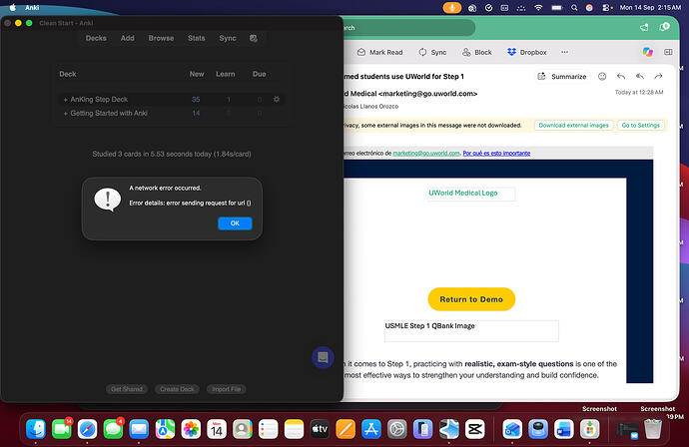Open Maps from the Dock
This screenshot has width=689, height=447.
(x=165, y=429)
